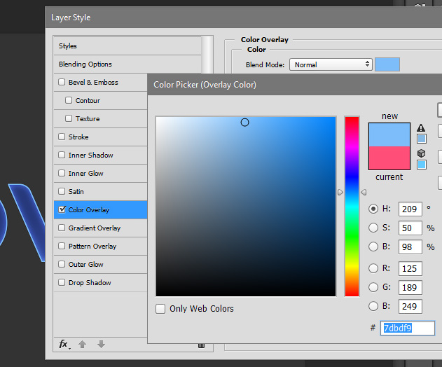This screenshot has width=442, height=367.
Task: Select the H hue radio button
Action: [373, 209]
